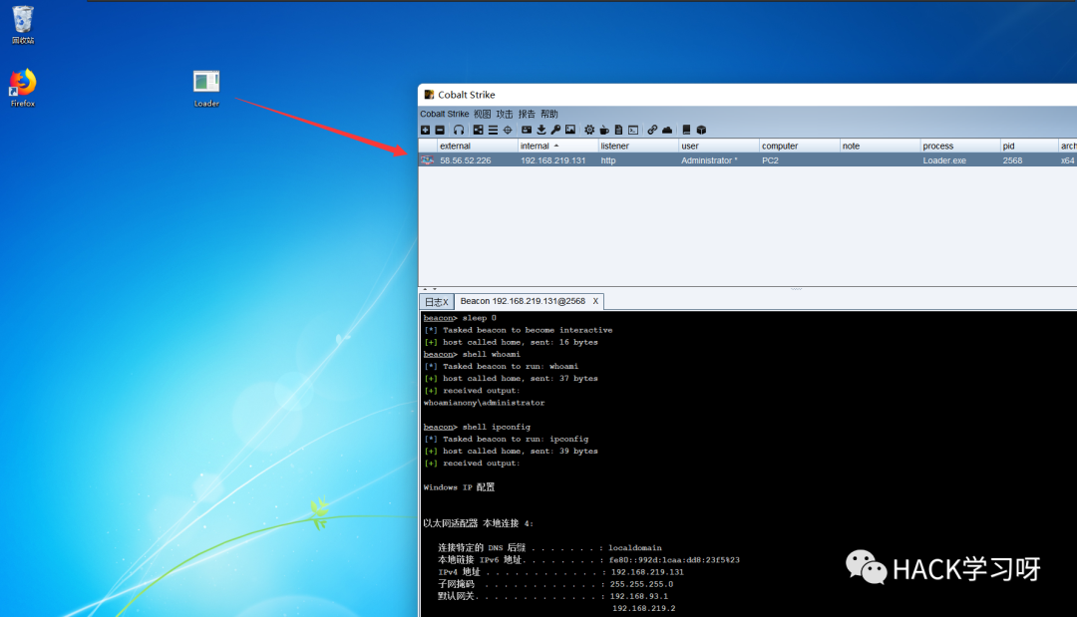Click the gateway 192.168.93.1 value
Viewport: 1077px width, 617px height.
click(639, 596)
